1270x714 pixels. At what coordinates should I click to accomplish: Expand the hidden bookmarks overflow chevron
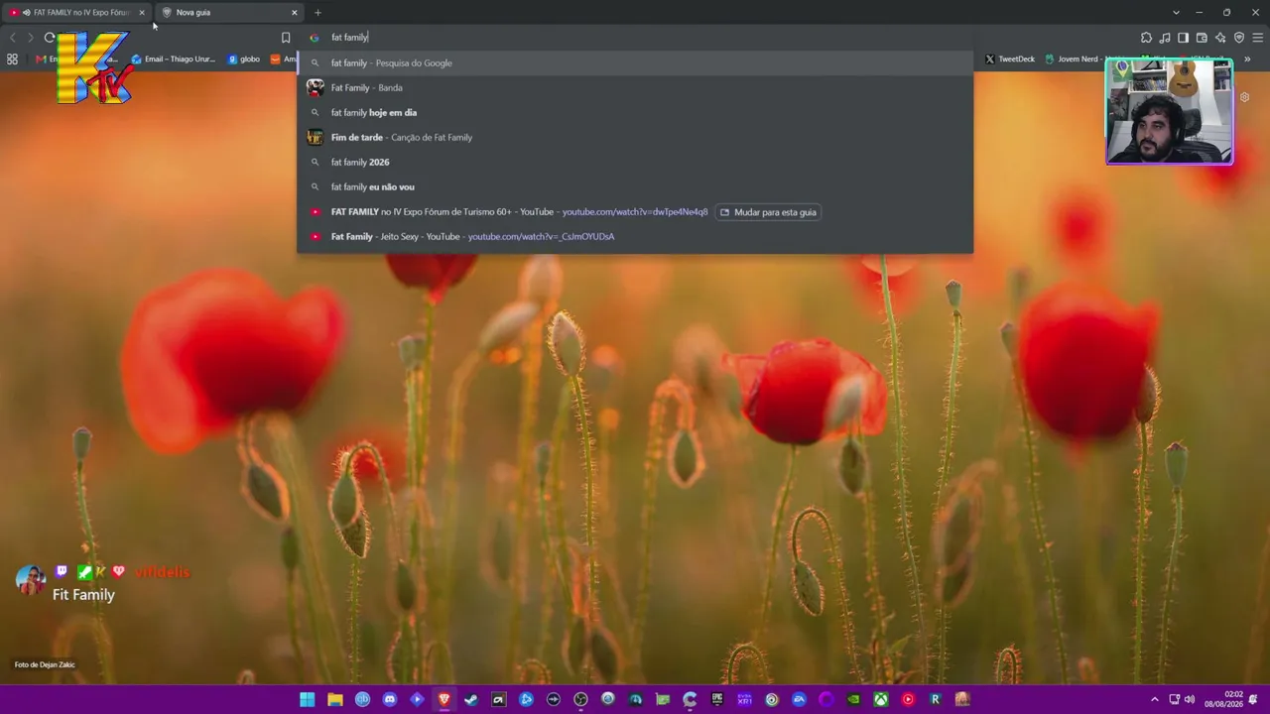point(1247,59)
